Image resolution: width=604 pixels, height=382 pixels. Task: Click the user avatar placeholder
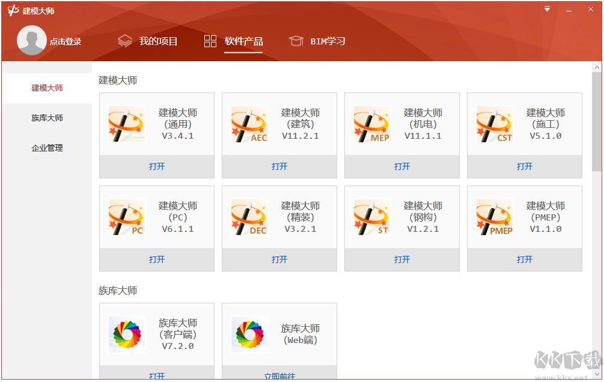coord(32,40)
